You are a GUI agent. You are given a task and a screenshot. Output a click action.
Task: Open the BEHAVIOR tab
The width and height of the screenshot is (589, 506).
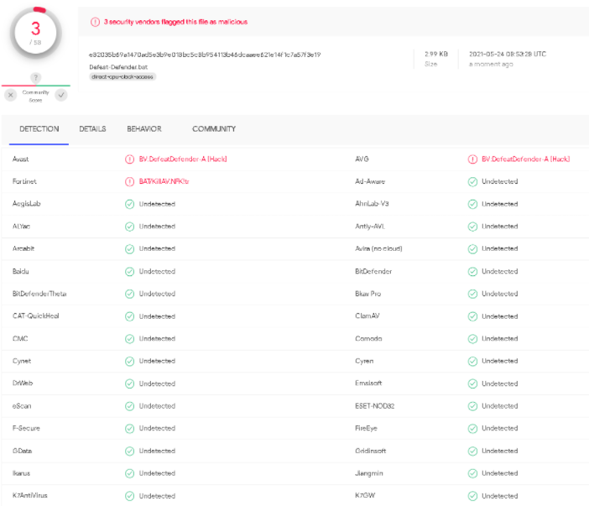tap(143, 129)
